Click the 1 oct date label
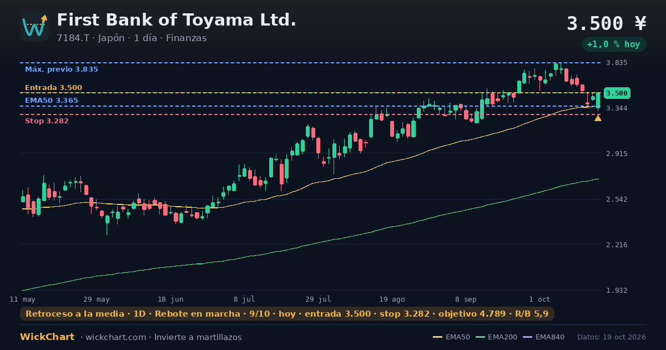 click(539, 299)
